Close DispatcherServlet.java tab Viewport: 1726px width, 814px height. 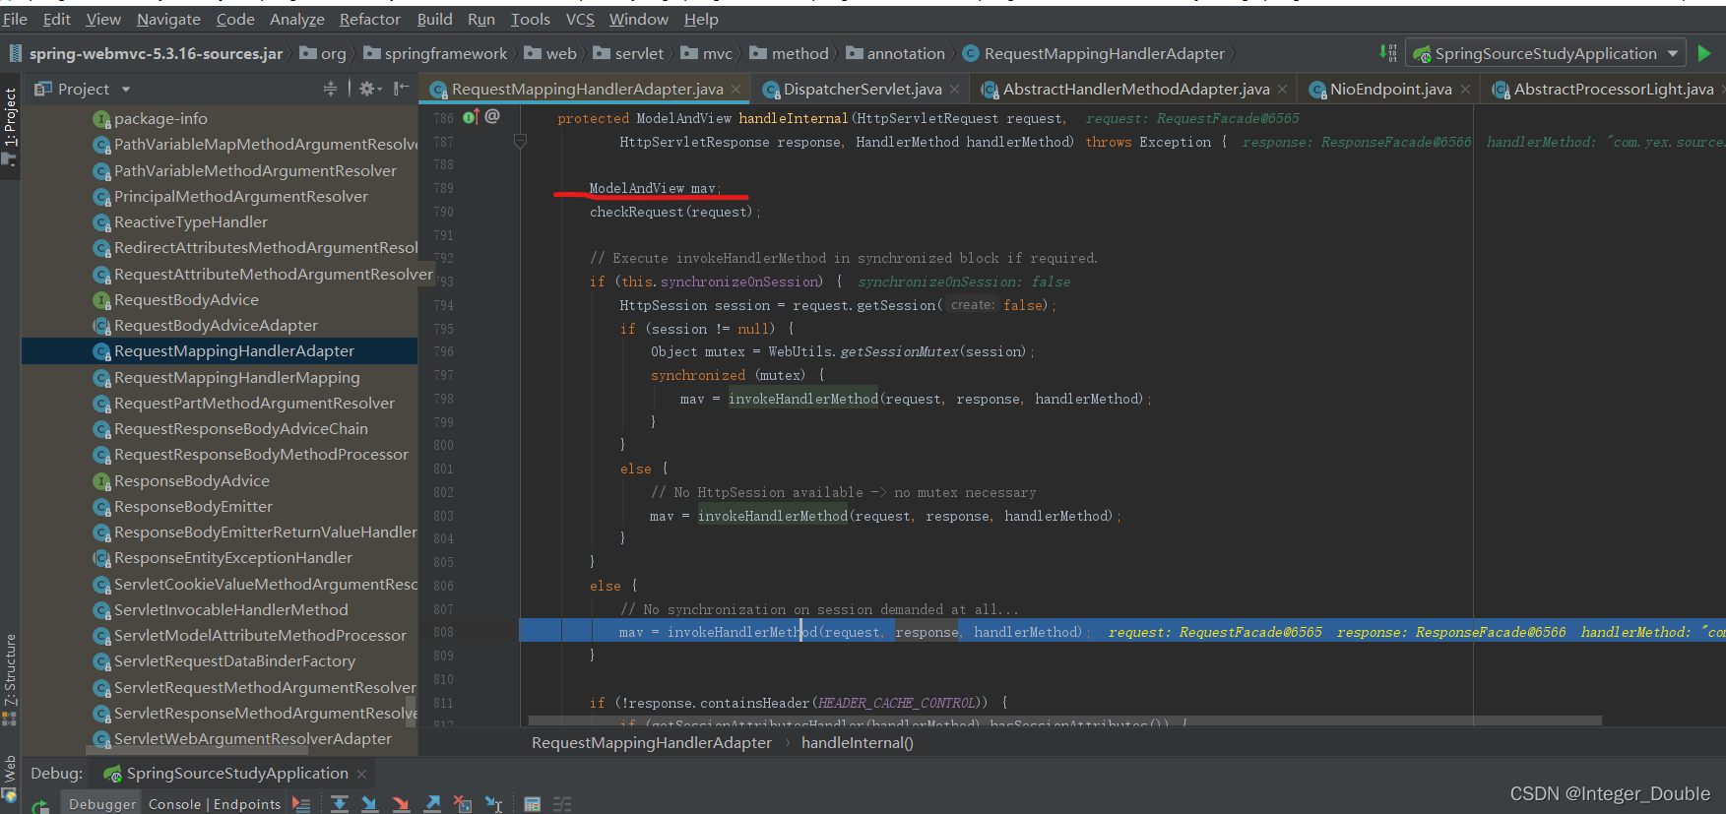pos(954,90)
